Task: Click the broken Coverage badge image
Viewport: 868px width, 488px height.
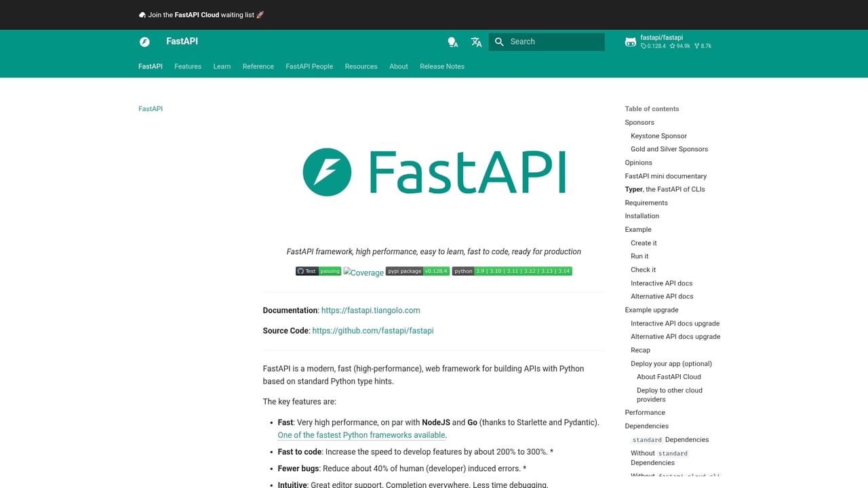Action: (363, 272)
